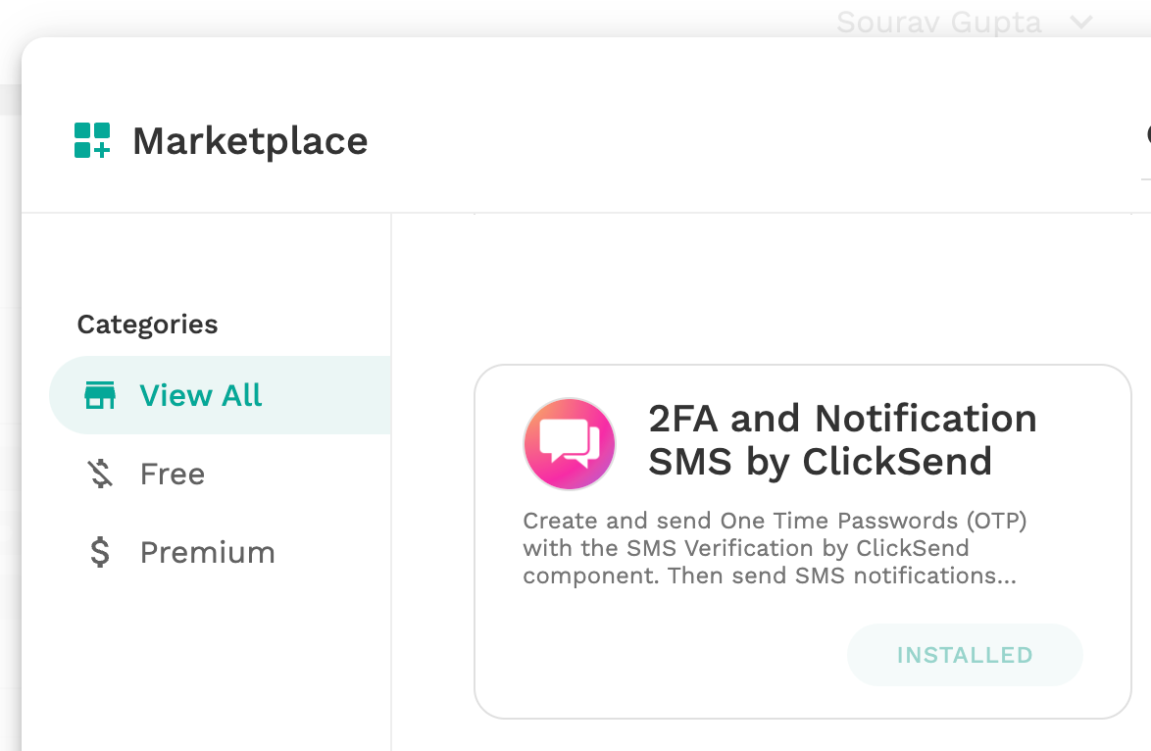
Task: Open 2FA and Notification SMS title
Action: click(x=842, y=440)
